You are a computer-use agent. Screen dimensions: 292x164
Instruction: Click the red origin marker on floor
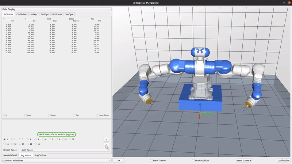point(199,118)
